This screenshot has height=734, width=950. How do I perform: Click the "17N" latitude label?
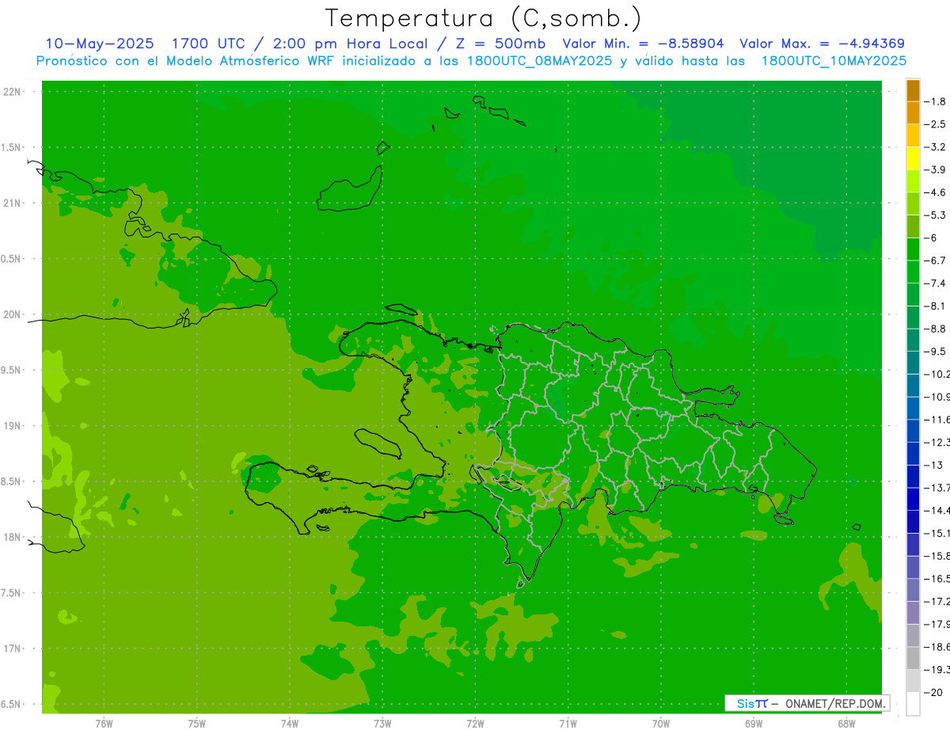[x=12, y=648]
